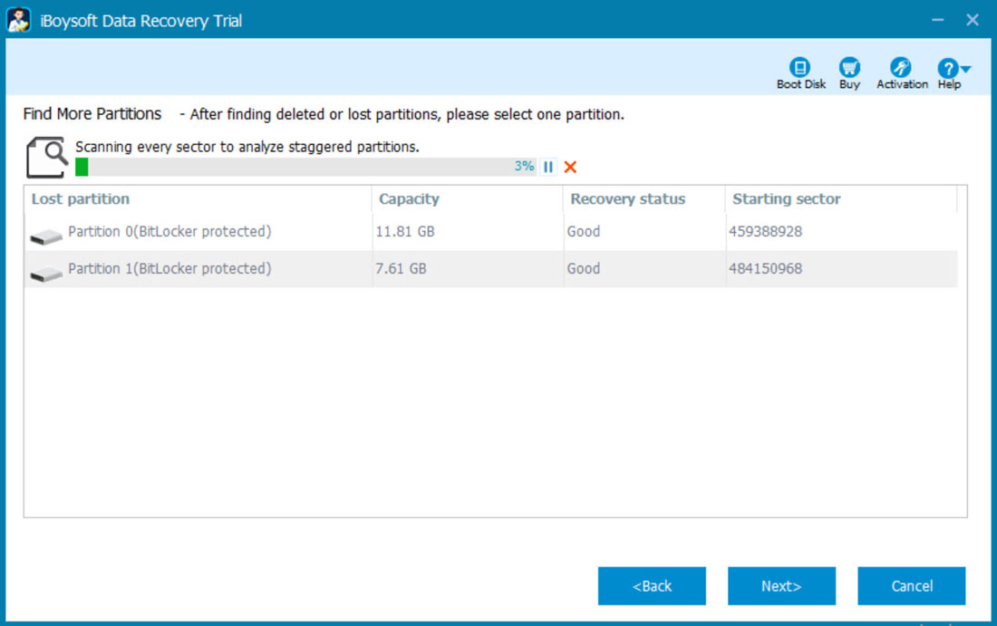The image size is (997, 626).
Task: Click the magnifier scan icon beside progress bar
Action: point(45,156)
